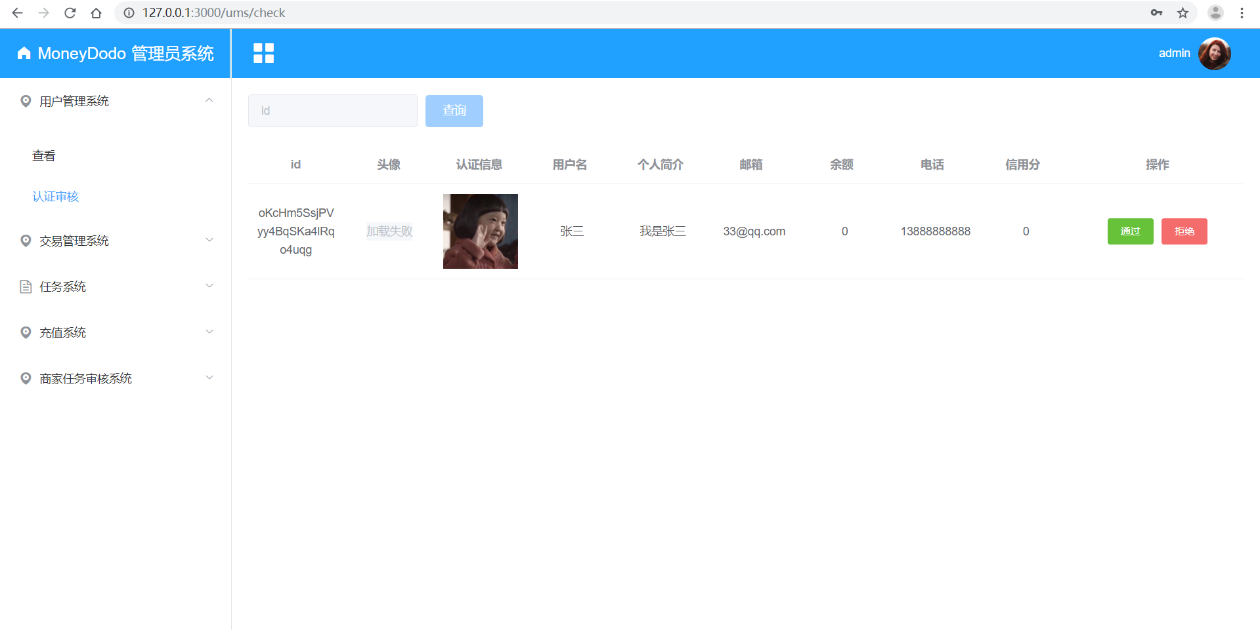The height and width of the screenshot is (630, 1260).
Task: Approve 张三 with the 通过 button
Action: pyautogui.click(x=1130, y=231)
